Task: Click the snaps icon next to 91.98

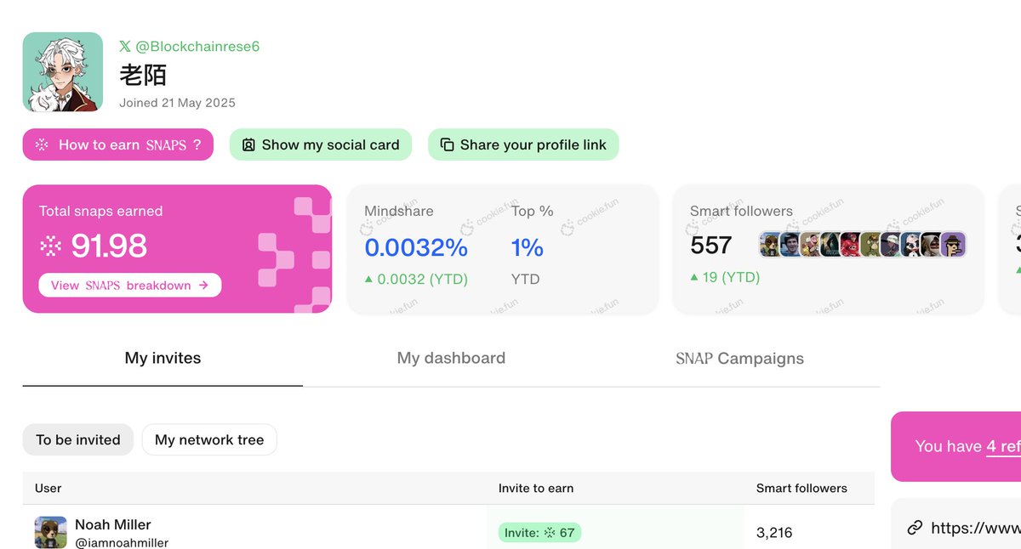Action: tap(51, 246)
